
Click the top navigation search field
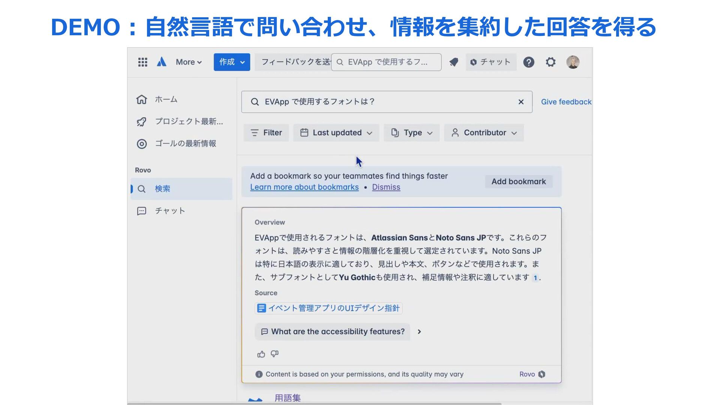(x=387, y=62)
